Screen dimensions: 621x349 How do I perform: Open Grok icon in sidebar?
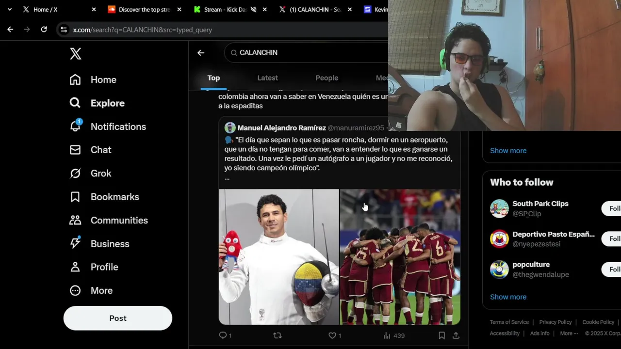[x=75, y=173]
